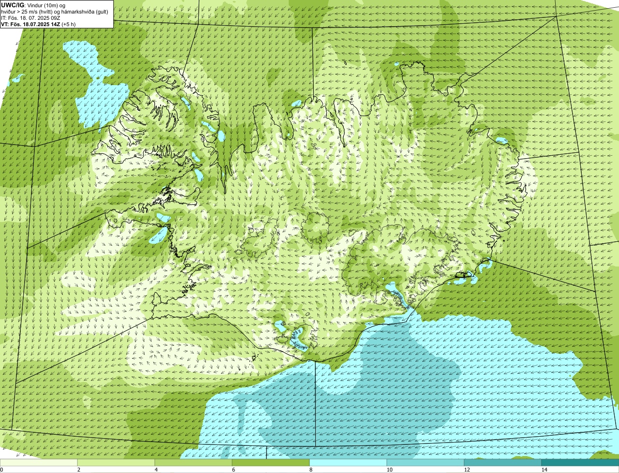Click the legend scale label '8'
This screenshot has width=619, height=473.
click(x=310, y=470)
